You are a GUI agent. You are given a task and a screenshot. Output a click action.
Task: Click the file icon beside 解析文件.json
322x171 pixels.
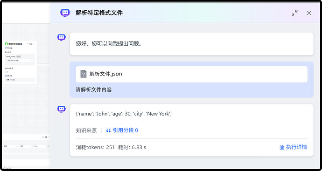tap(84, 74)
